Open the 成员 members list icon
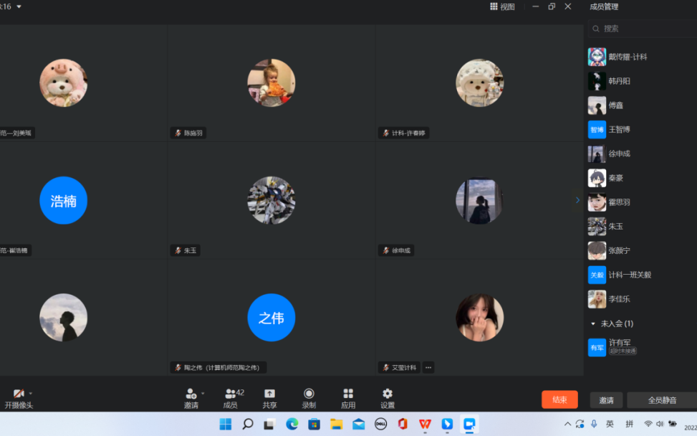This screenshot has height=436, width=697. pos(230,394)
